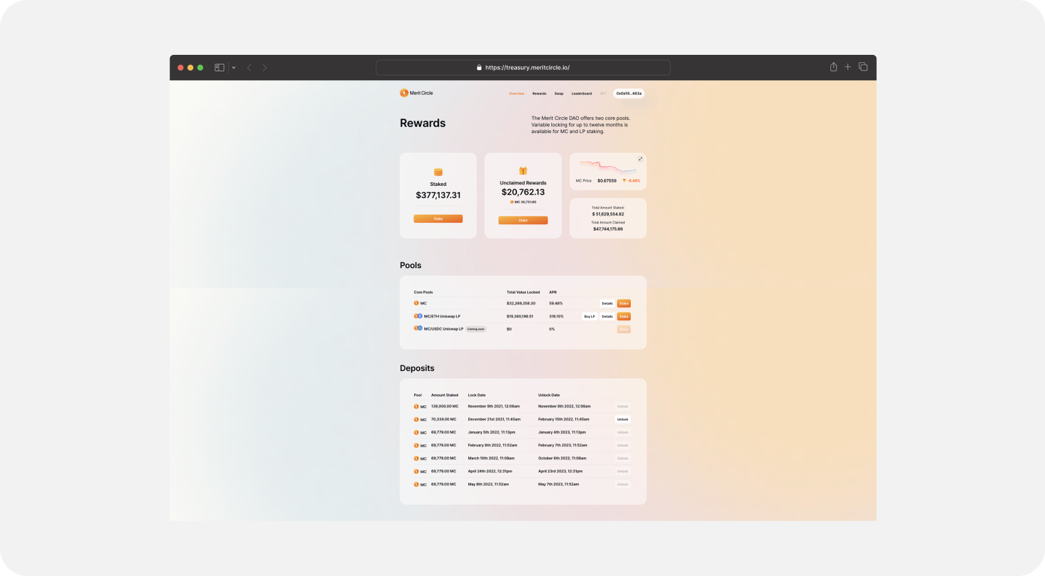Viewport: 1045px width, 576px height.
Task: Go back using the browser back arrow
Action: [x=249, y=68]
